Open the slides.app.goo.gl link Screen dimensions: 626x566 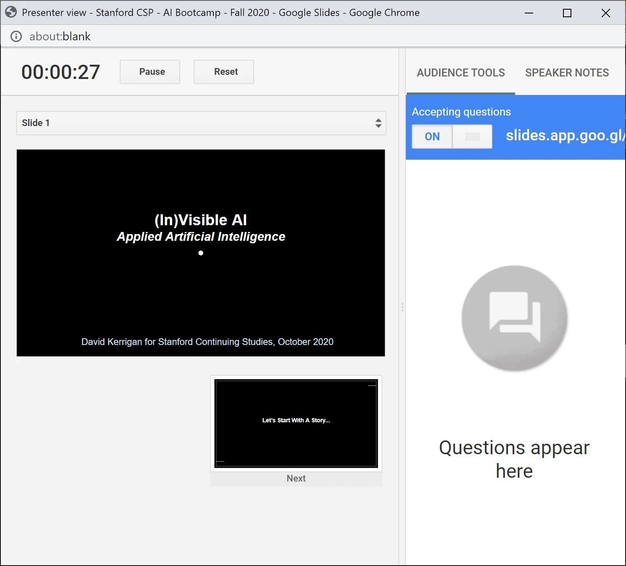point(565,135)
